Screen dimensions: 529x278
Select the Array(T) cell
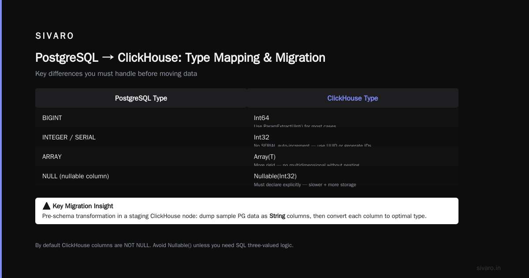click(x=353, y=157)
